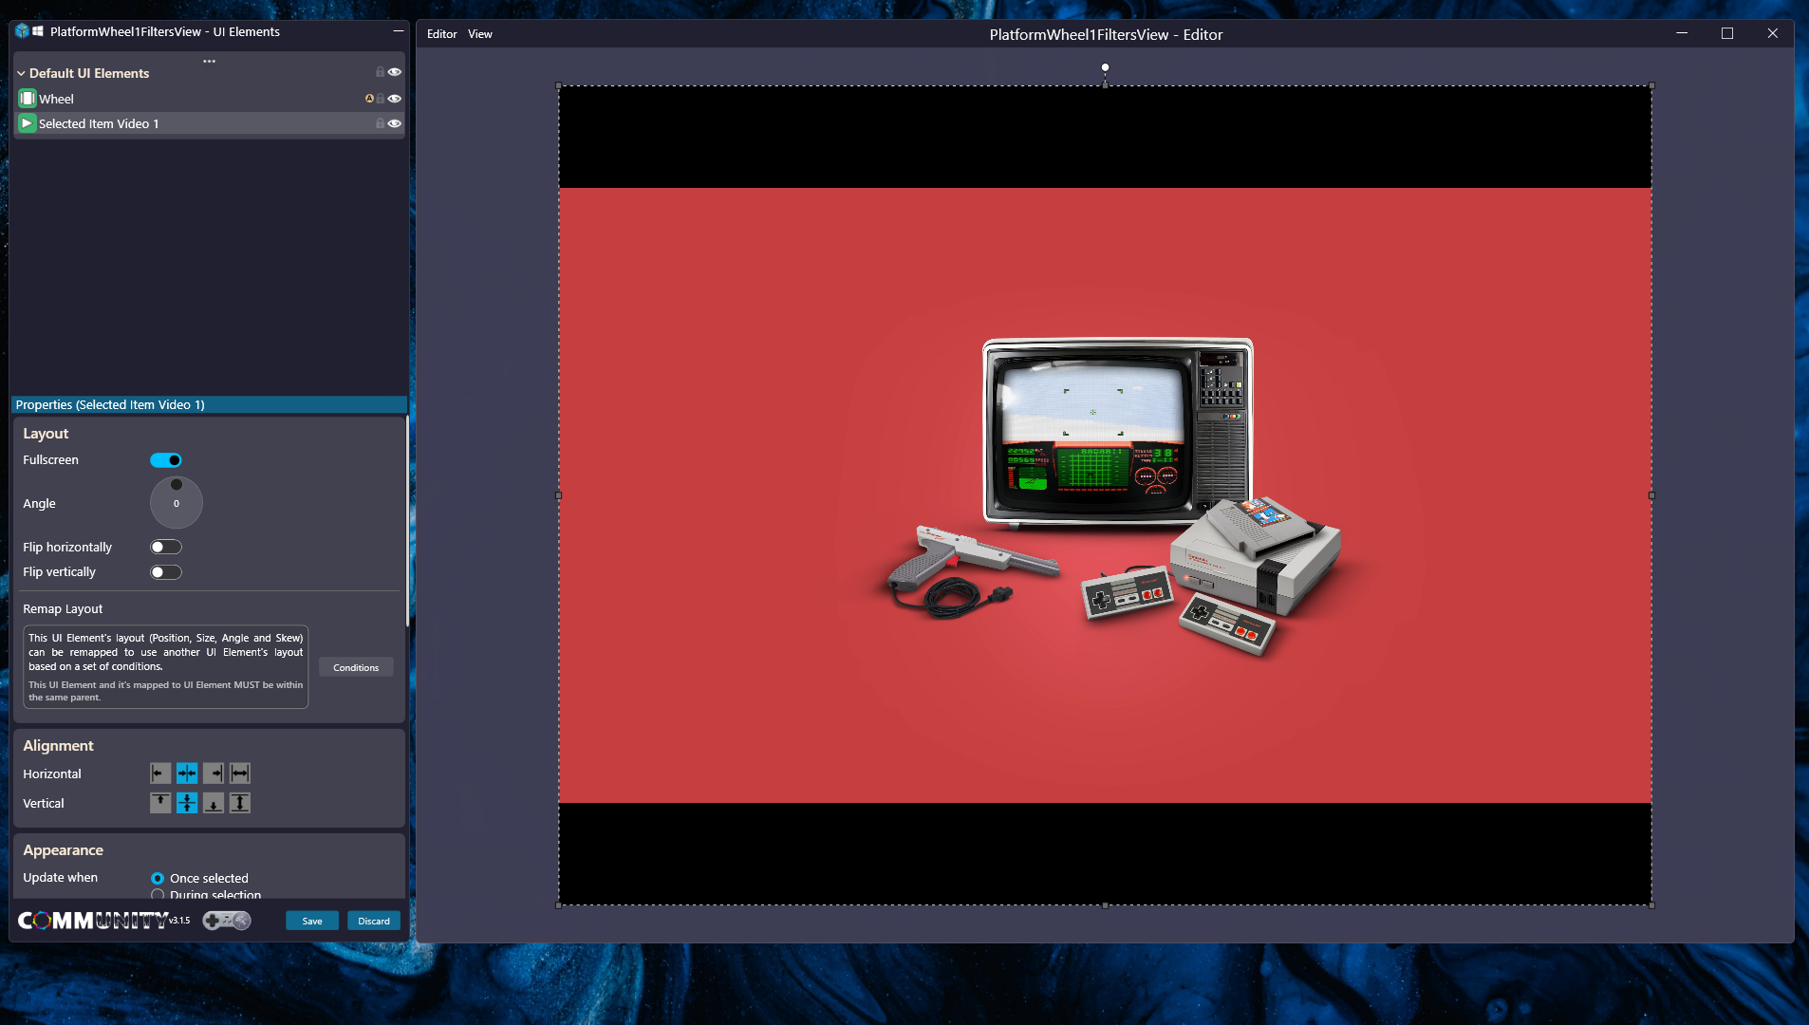Click the Appearance section heading

pyautogui.click(x=63, y=850)
